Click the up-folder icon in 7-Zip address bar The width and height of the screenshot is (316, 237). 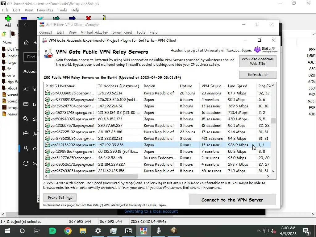pyautogui.click(x=4, y=34)
